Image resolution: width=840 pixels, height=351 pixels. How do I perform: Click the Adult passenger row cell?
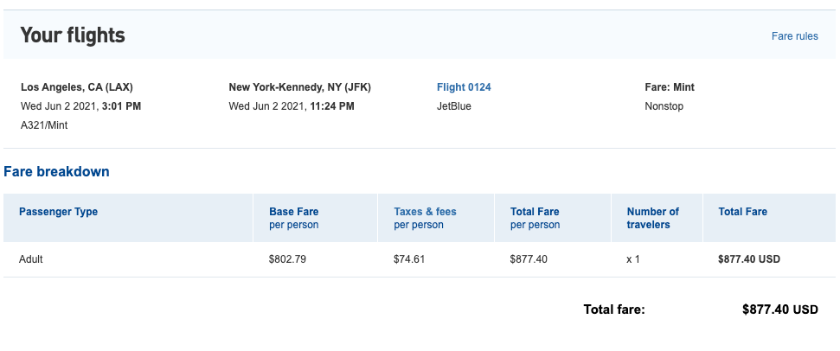(31, 258)
